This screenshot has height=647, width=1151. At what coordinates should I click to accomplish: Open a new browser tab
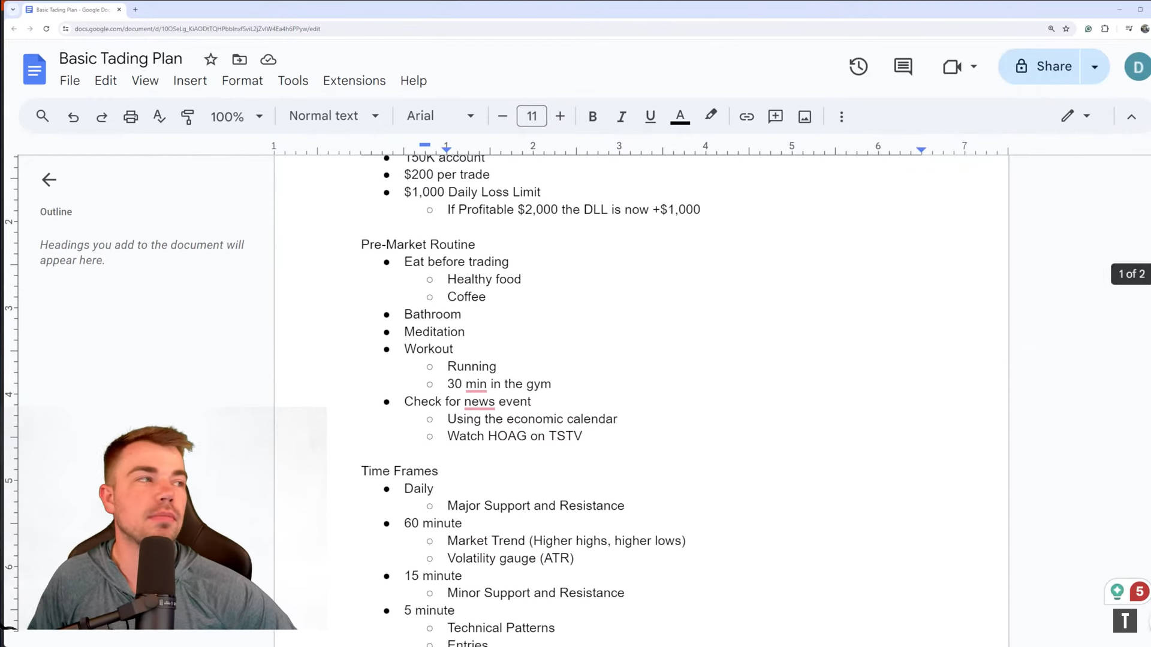135,10
